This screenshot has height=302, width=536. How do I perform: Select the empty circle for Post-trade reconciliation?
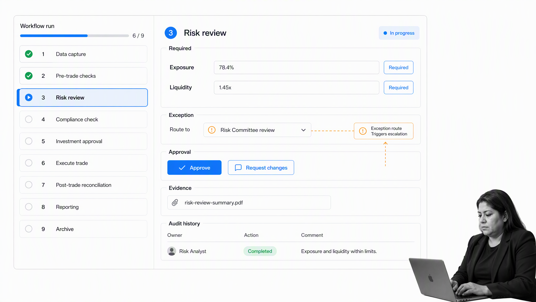[29, 185]
